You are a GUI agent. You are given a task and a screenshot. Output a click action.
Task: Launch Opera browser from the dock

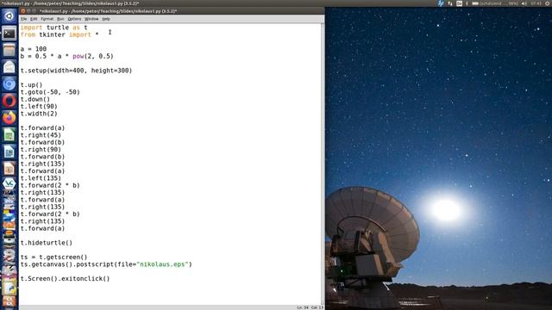(x=9, y=101)
